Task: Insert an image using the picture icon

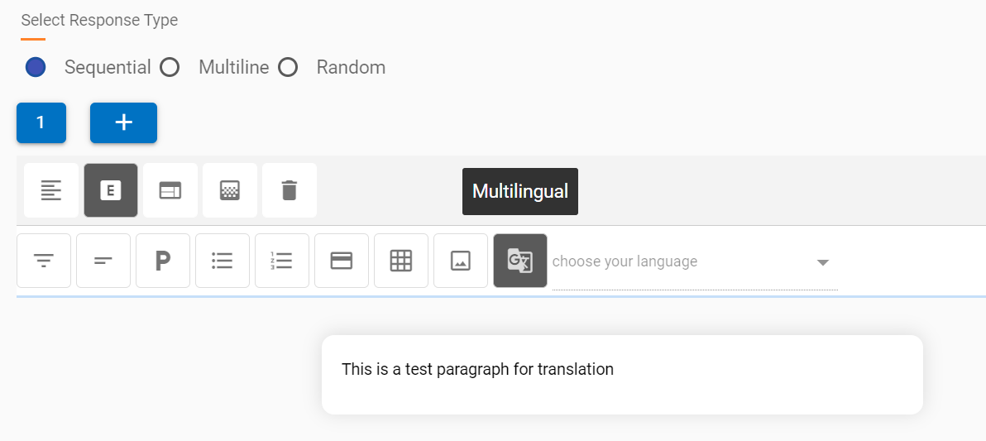Action: (x=461, y=261)
